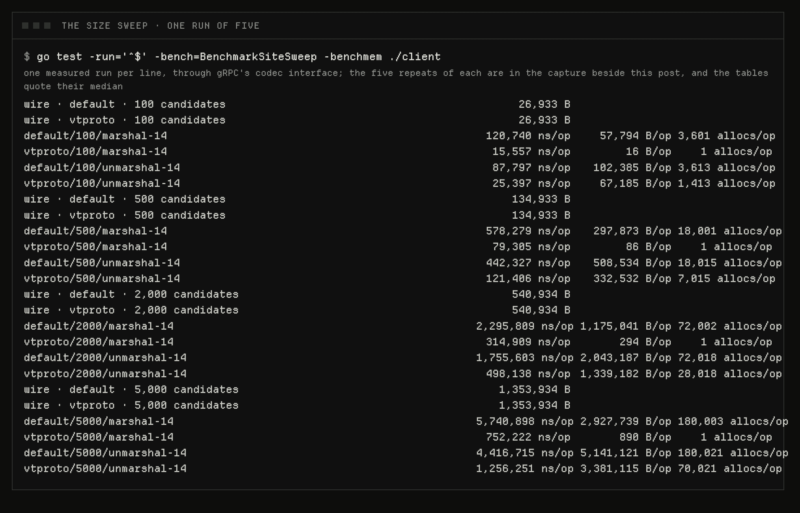Select the default/2000/marshal-14 benchmark name
The image size is (800, 513).
click(99, 326)
